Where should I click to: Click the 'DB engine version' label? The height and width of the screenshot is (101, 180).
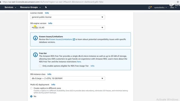tap(38, 23)
